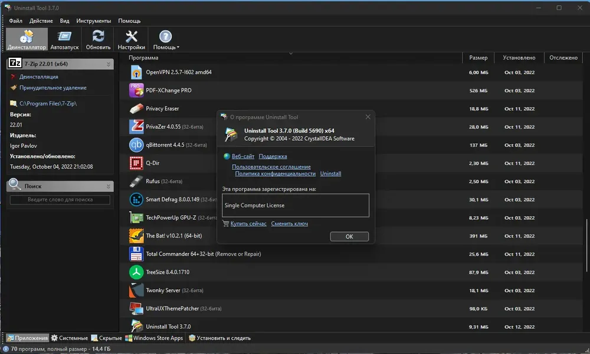Click the Купить сейчас link
Screen dimensions: 590x354
248,224
